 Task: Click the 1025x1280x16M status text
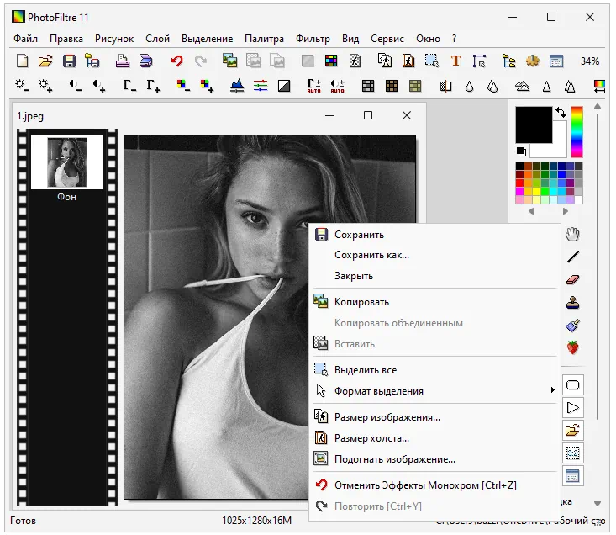point(256,521)
